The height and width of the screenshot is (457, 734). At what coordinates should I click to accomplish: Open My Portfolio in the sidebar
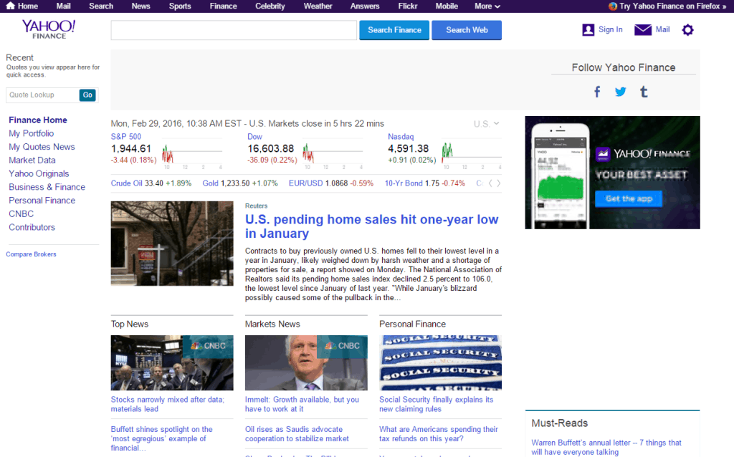point(31,133)
